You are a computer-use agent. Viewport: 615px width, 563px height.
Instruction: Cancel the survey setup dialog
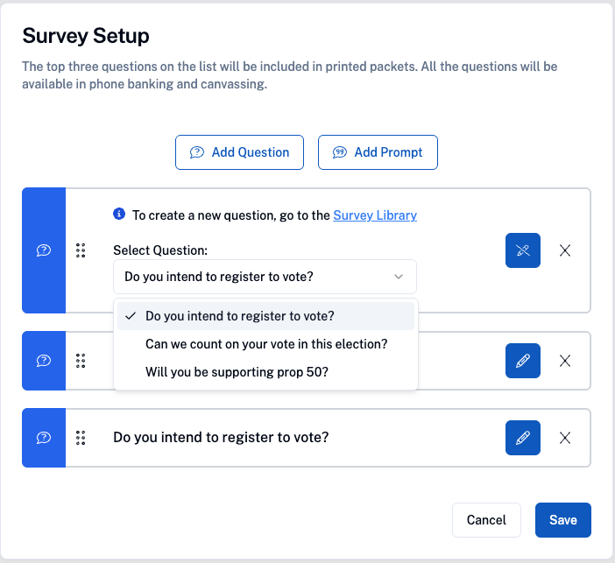coord(486,520)
